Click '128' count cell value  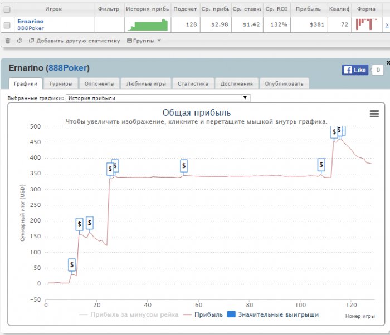(x=191, y=24)
